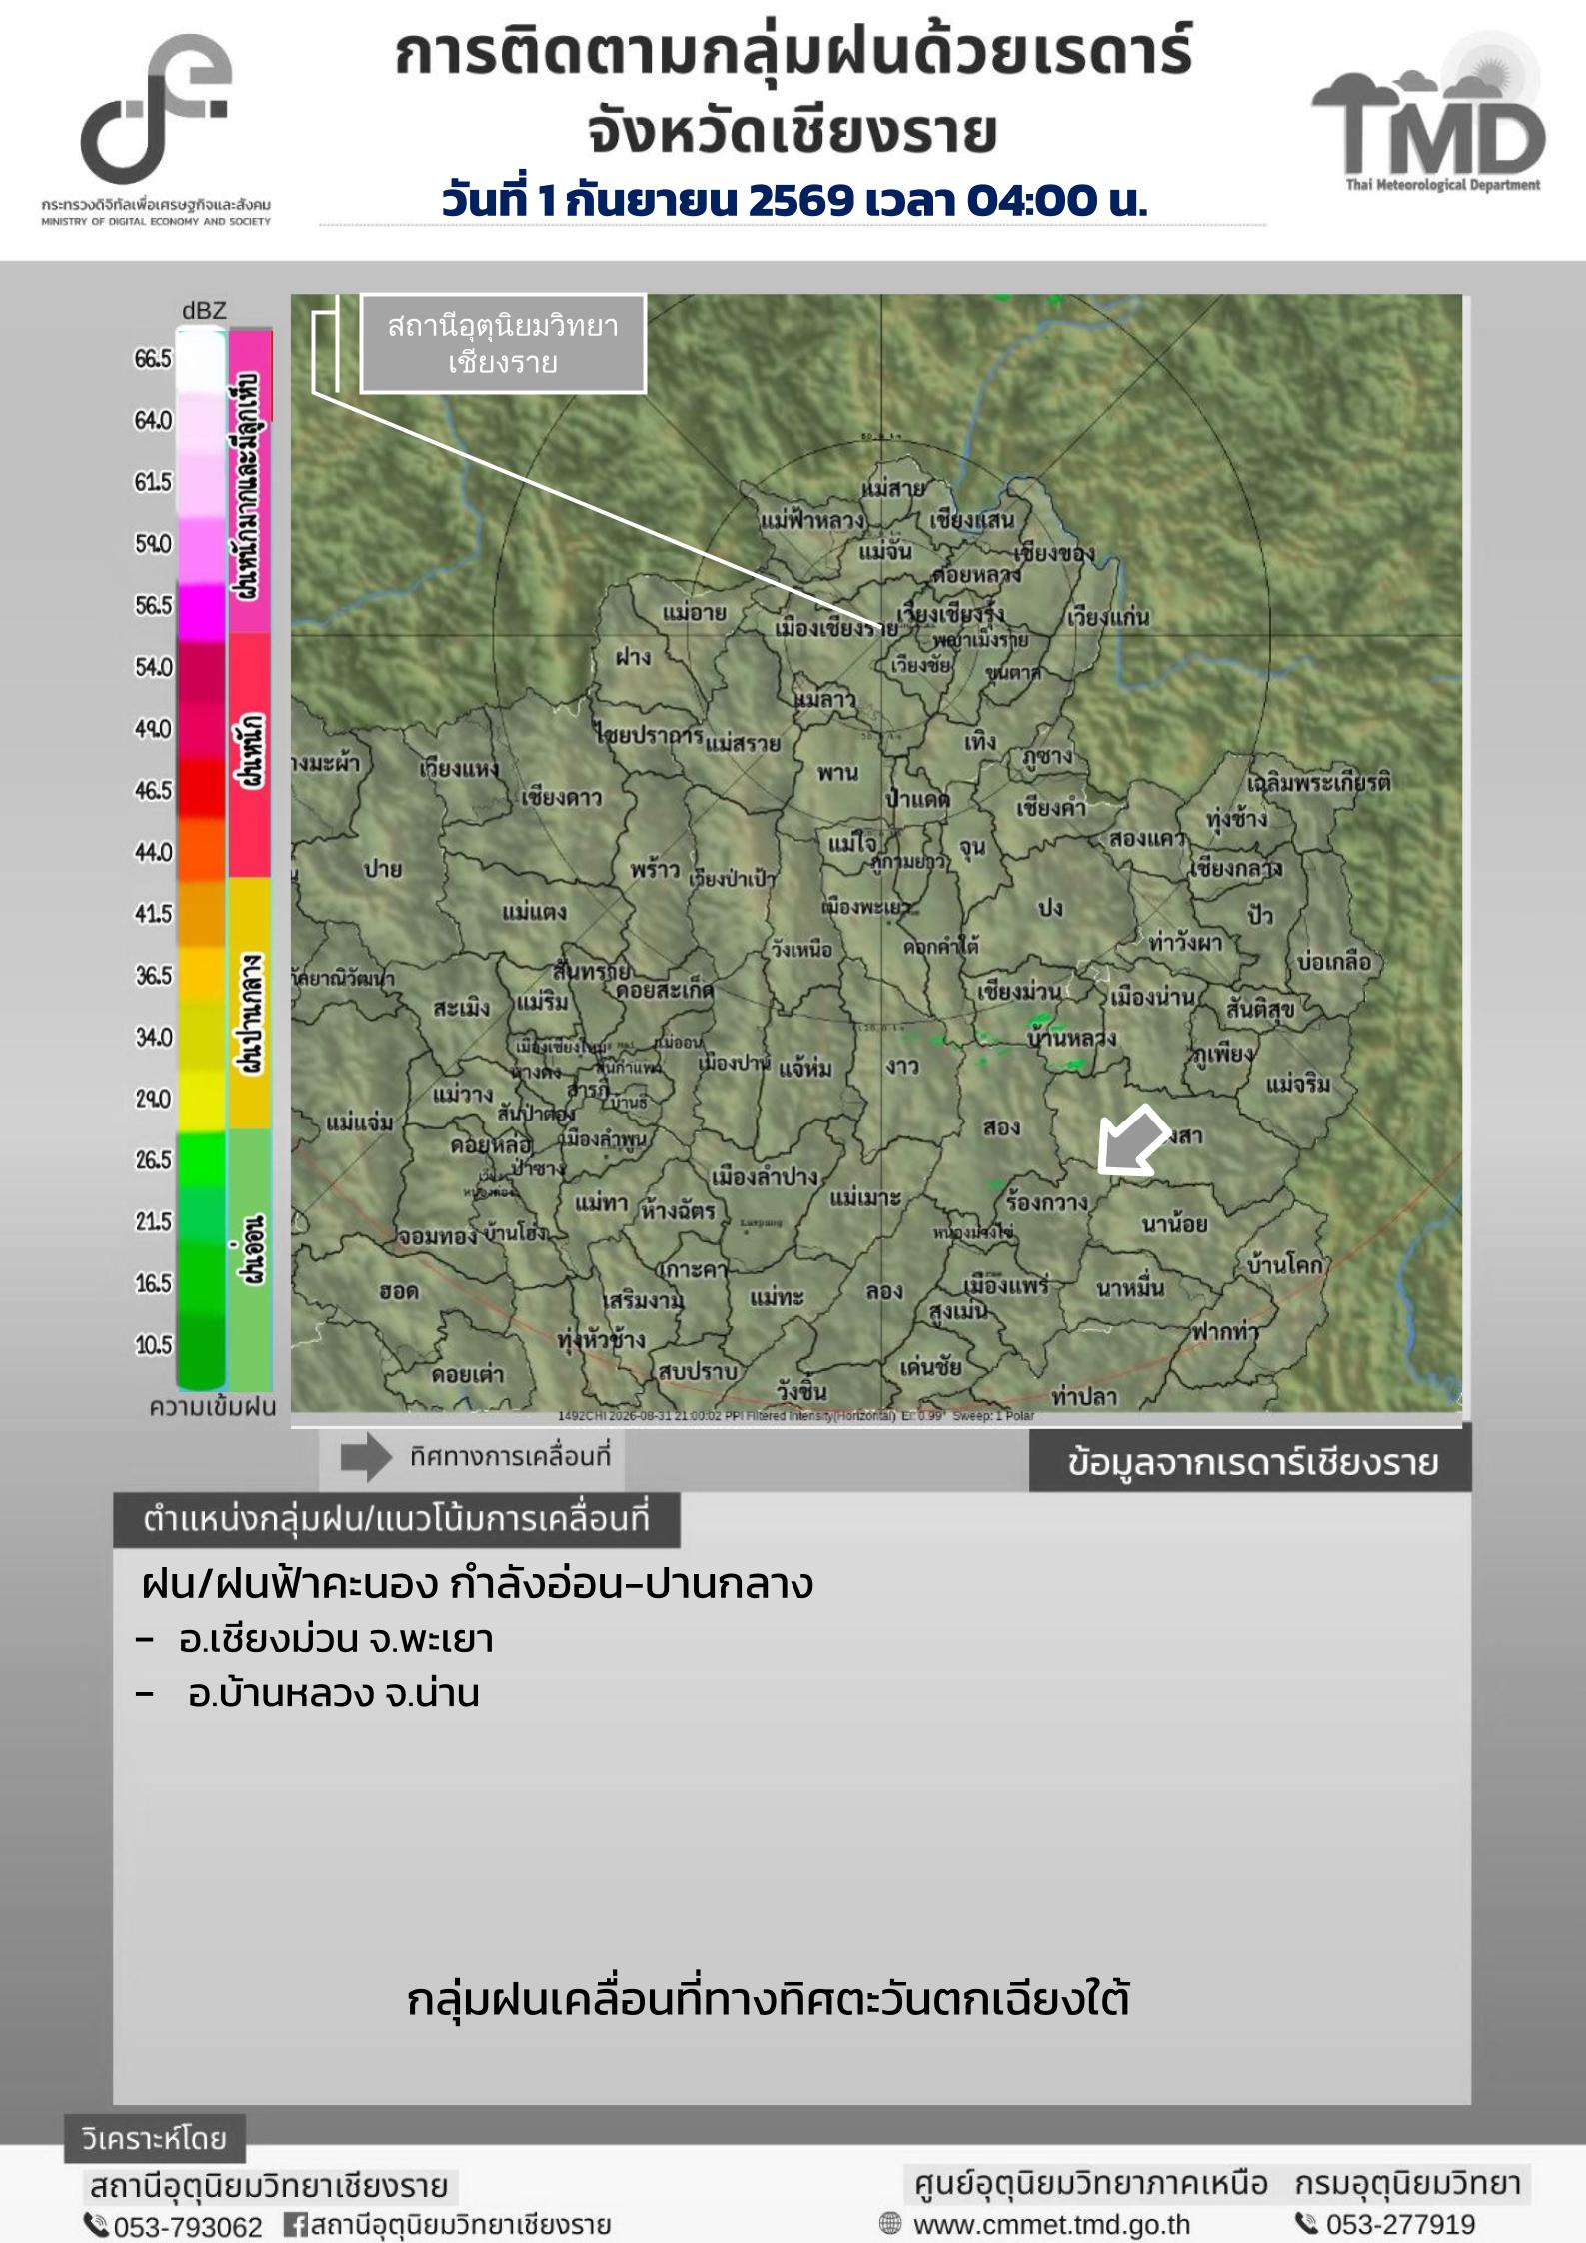Click the sentence กลุ่มฝนเคลื่อนที่ทางทิศตะวันตกเฉียงใต้

[x=769, y=2000]
